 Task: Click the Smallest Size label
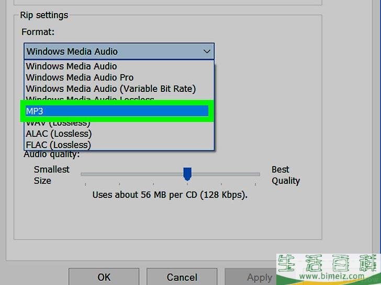51,175
